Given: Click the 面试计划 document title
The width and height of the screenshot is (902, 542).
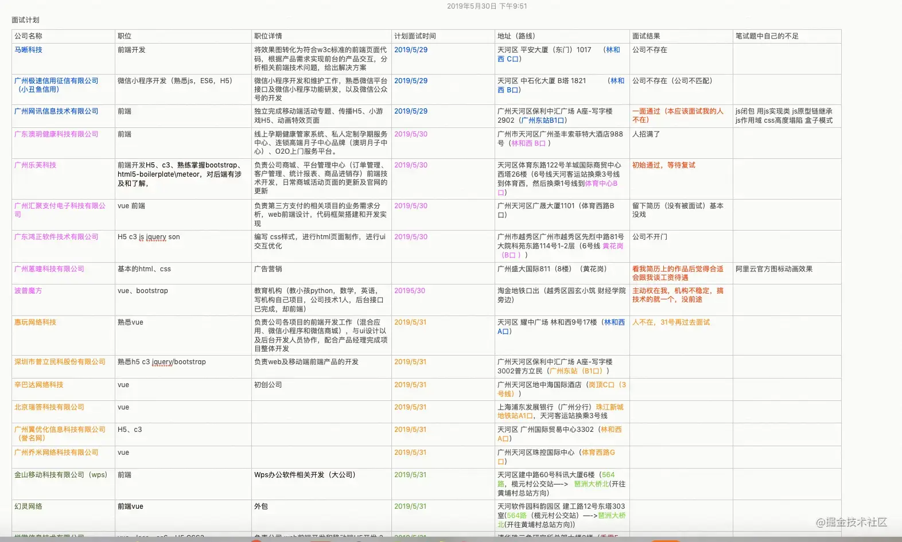Looking at the screenshot, I should pyautogui.click(x=25, y=20).
